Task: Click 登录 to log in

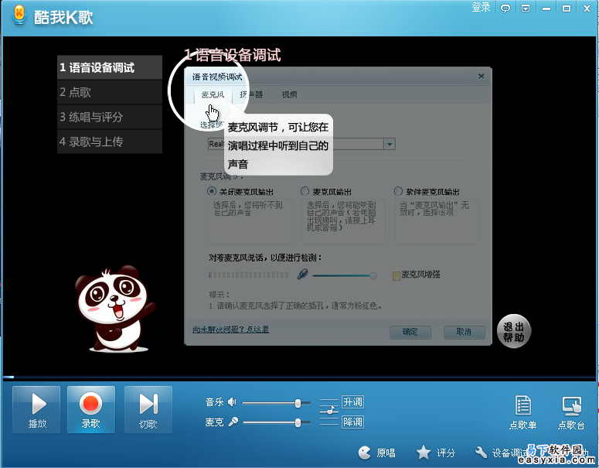Action: (x=481, y=7)
